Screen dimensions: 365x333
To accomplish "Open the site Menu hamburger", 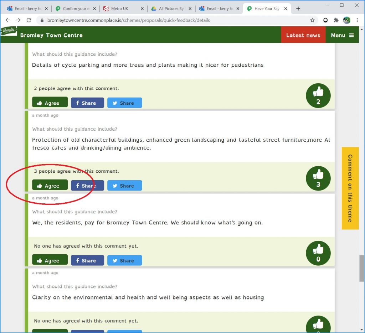I will click(342, 35).
